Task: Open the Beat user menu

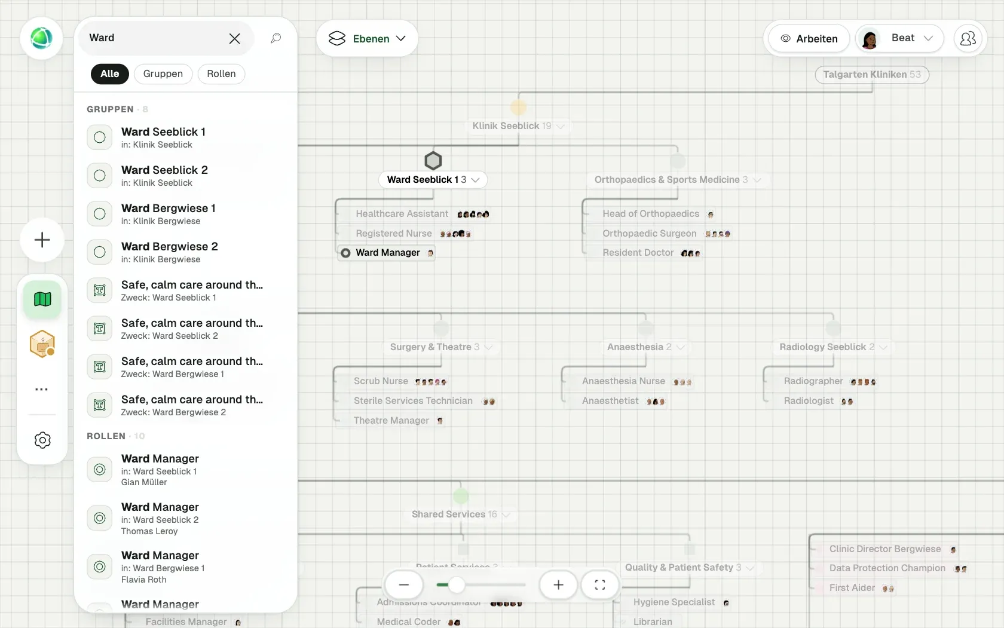Action: coord(899,38)
